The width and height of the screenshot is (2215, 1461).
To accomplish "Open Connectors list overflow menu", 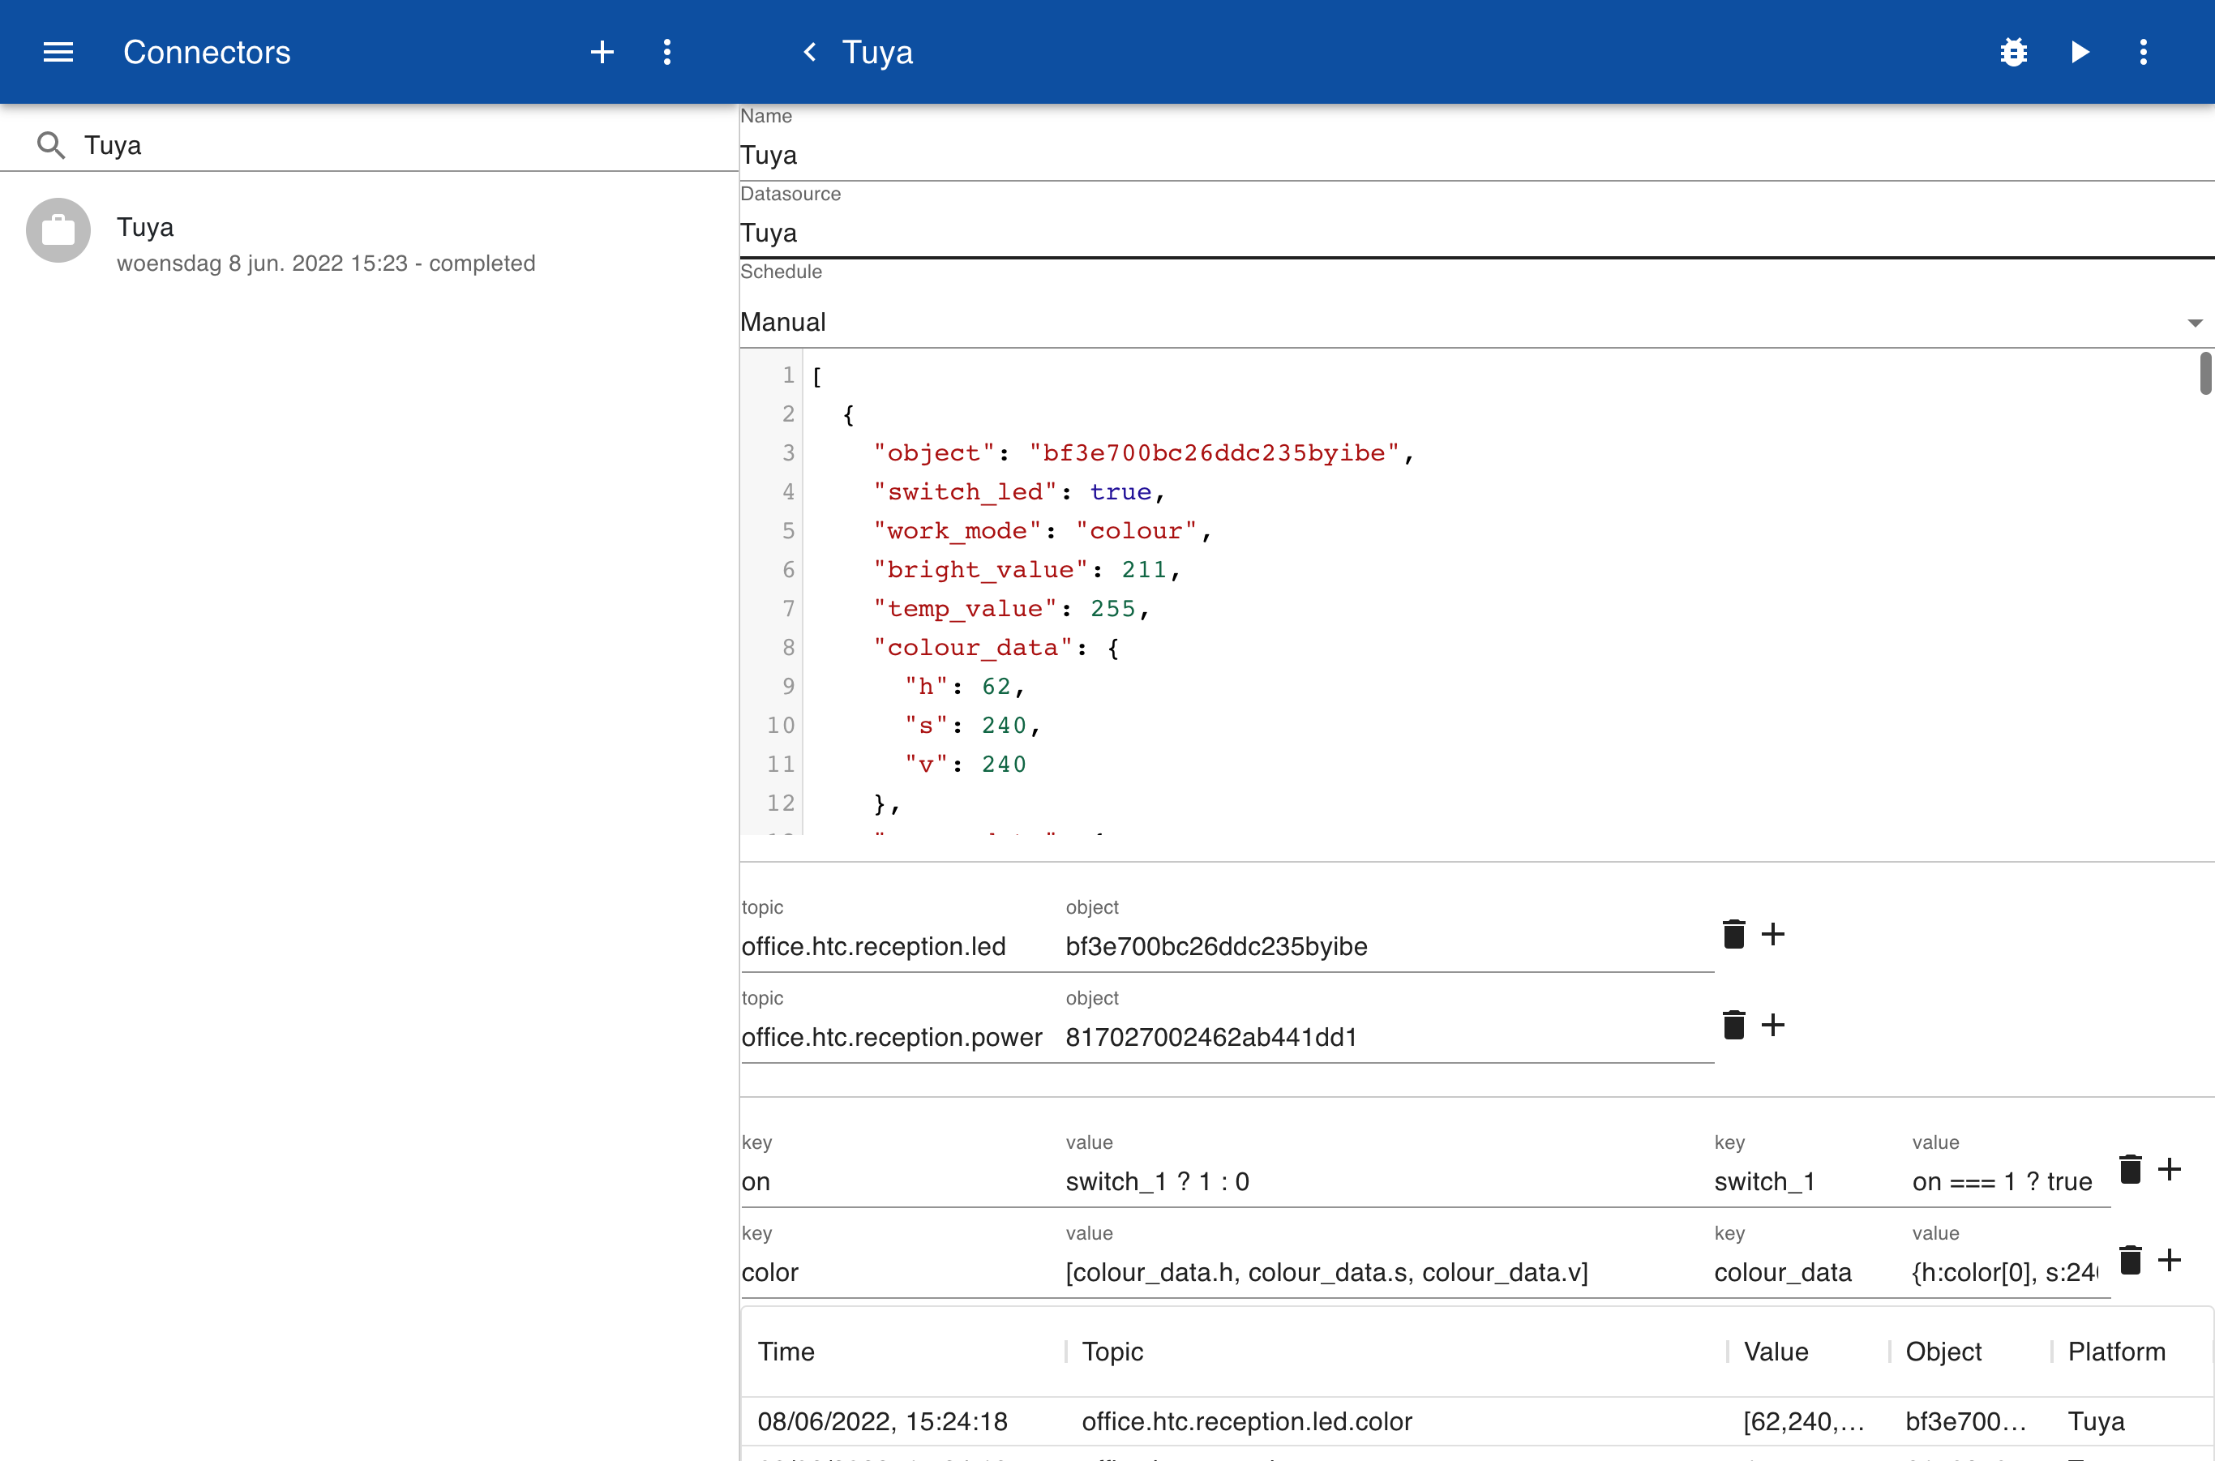I will tap(667, 52).
